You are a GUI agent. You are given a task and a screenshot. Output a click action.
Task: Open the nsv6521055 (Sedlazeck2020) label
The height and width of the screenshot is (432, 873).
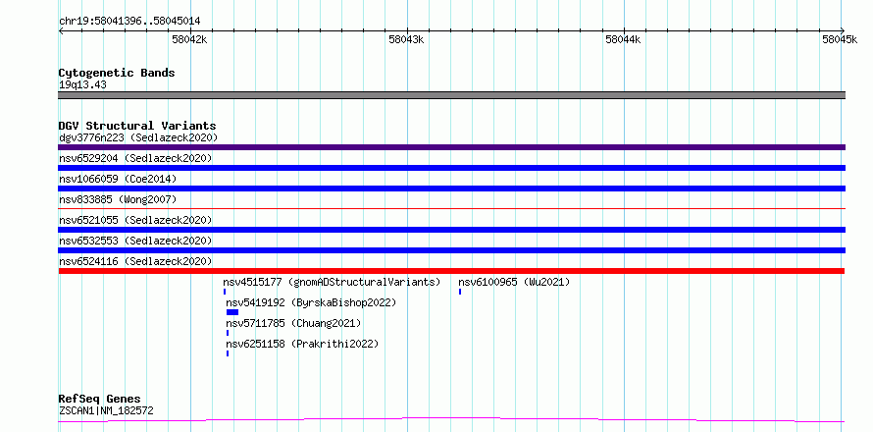pos(135,220)
